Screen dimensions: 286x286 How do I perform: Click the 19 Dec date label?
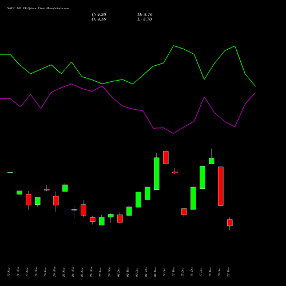219,272
